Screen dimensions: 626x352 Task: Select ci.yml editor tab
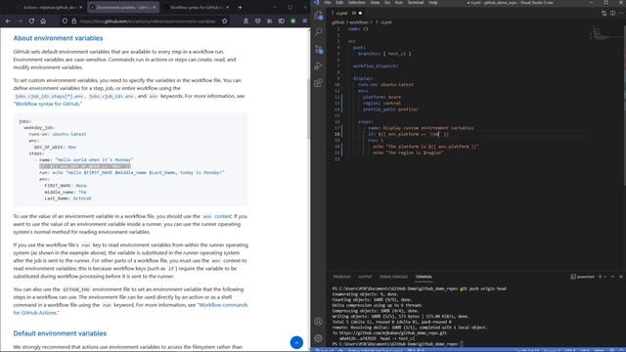click(345, 13)
